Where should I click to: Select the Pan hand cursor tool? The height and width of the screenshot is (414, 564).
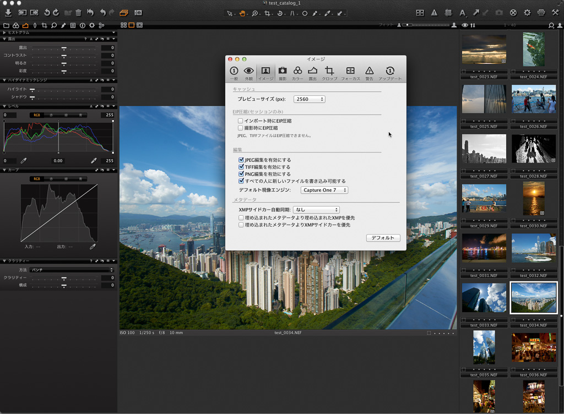pyautogui.click(x=242, y=13)
